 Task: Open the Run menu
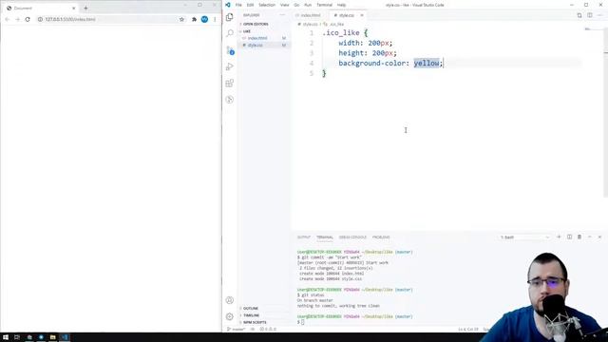pyautogui.click(x=308, y=5)
